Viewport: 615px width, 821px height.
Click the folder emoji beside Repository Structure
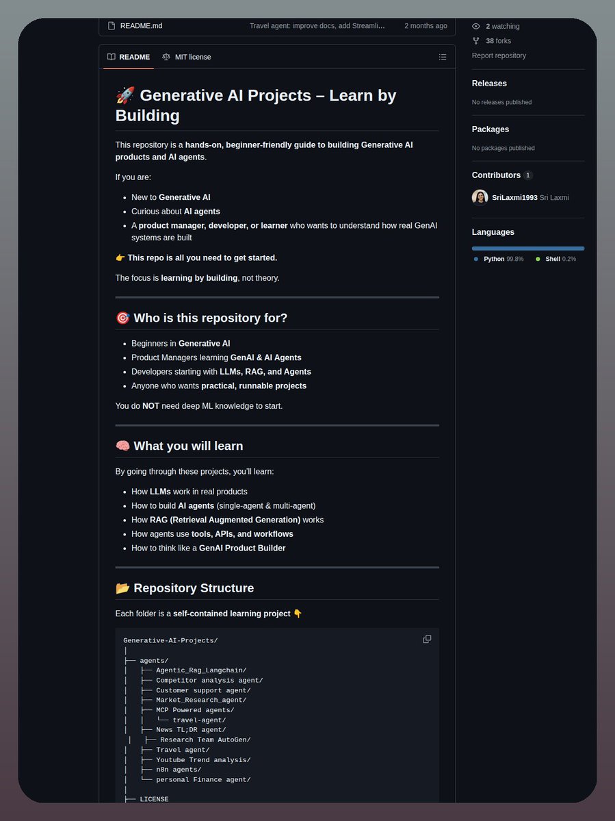coord(123,588)
